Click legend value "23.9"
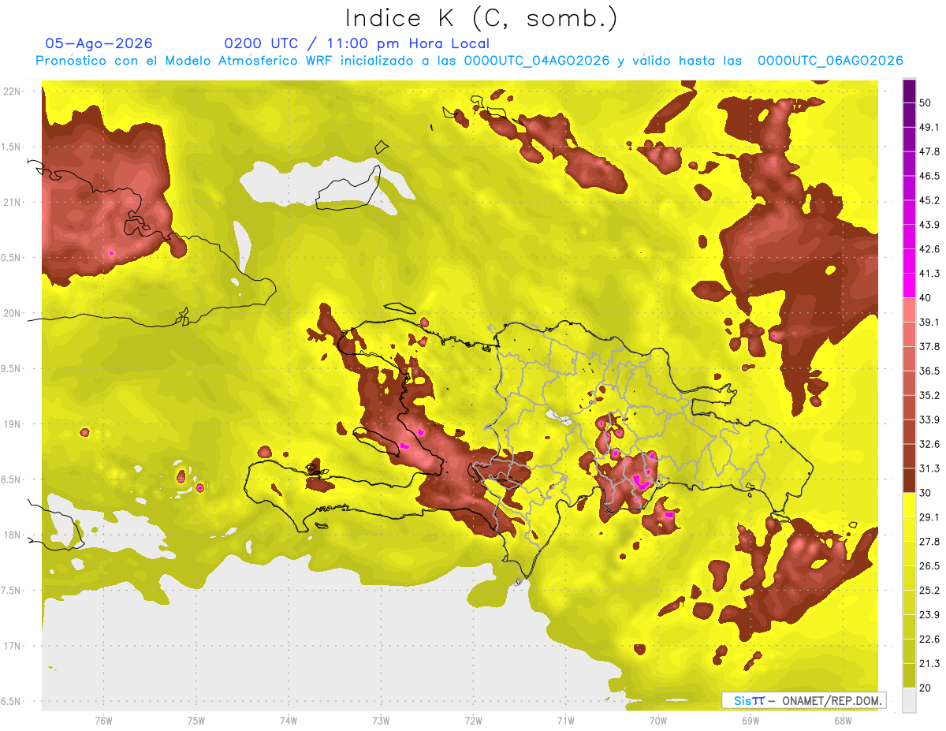946x731 pixels. click(x=929, y=615)
